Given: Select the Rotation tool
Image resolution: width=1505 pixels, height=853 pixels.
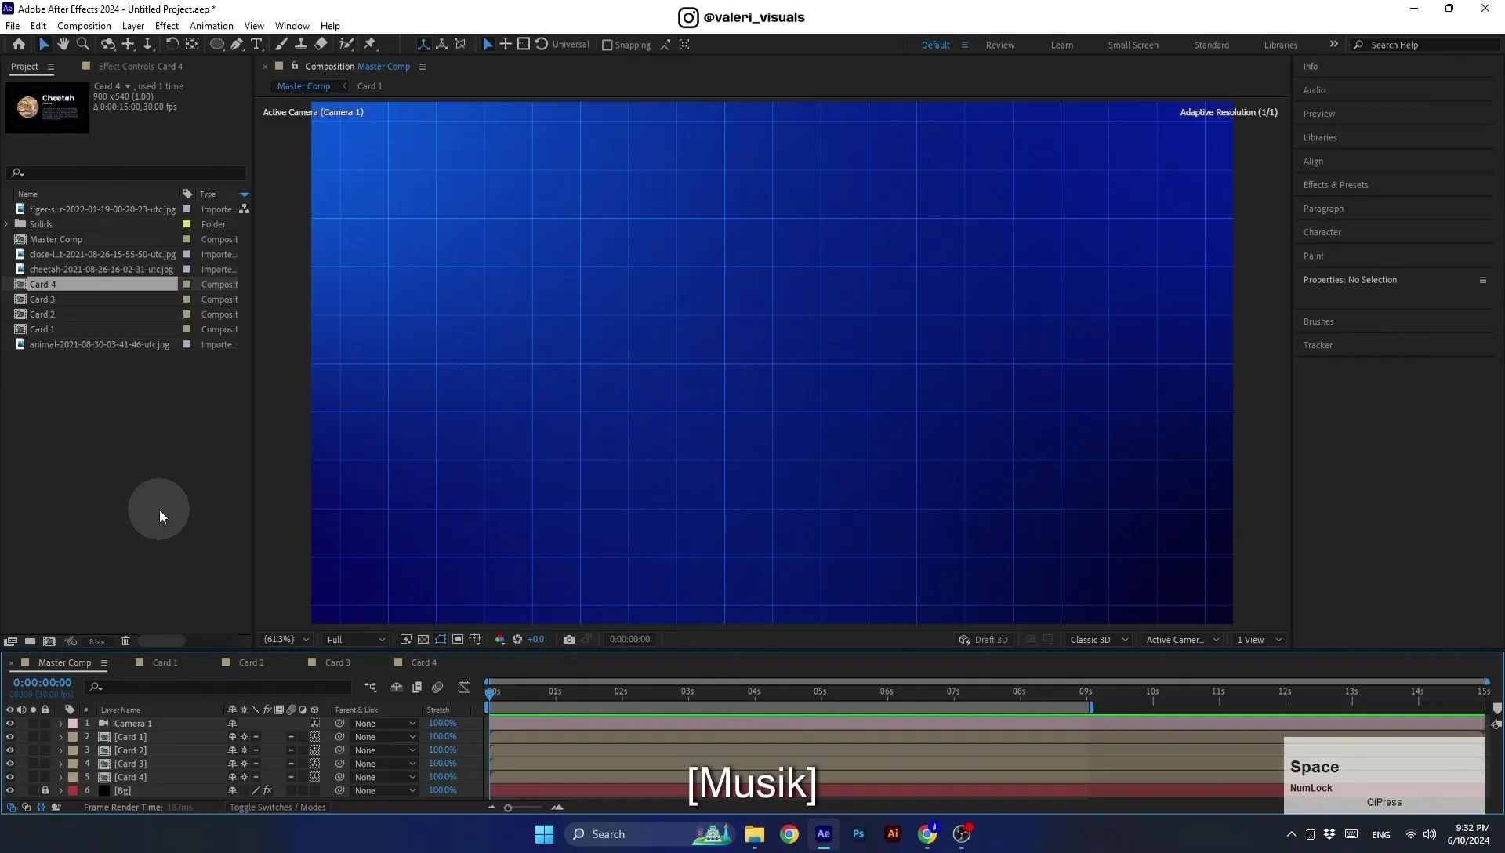Looking at the screenshot, I should pyautogui.click(x=172, y=44).
